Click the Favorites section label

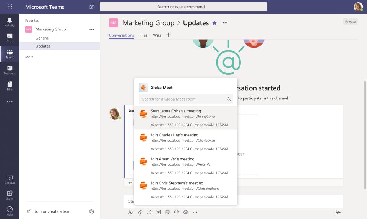pyautogui.click(x=32, y=21)
